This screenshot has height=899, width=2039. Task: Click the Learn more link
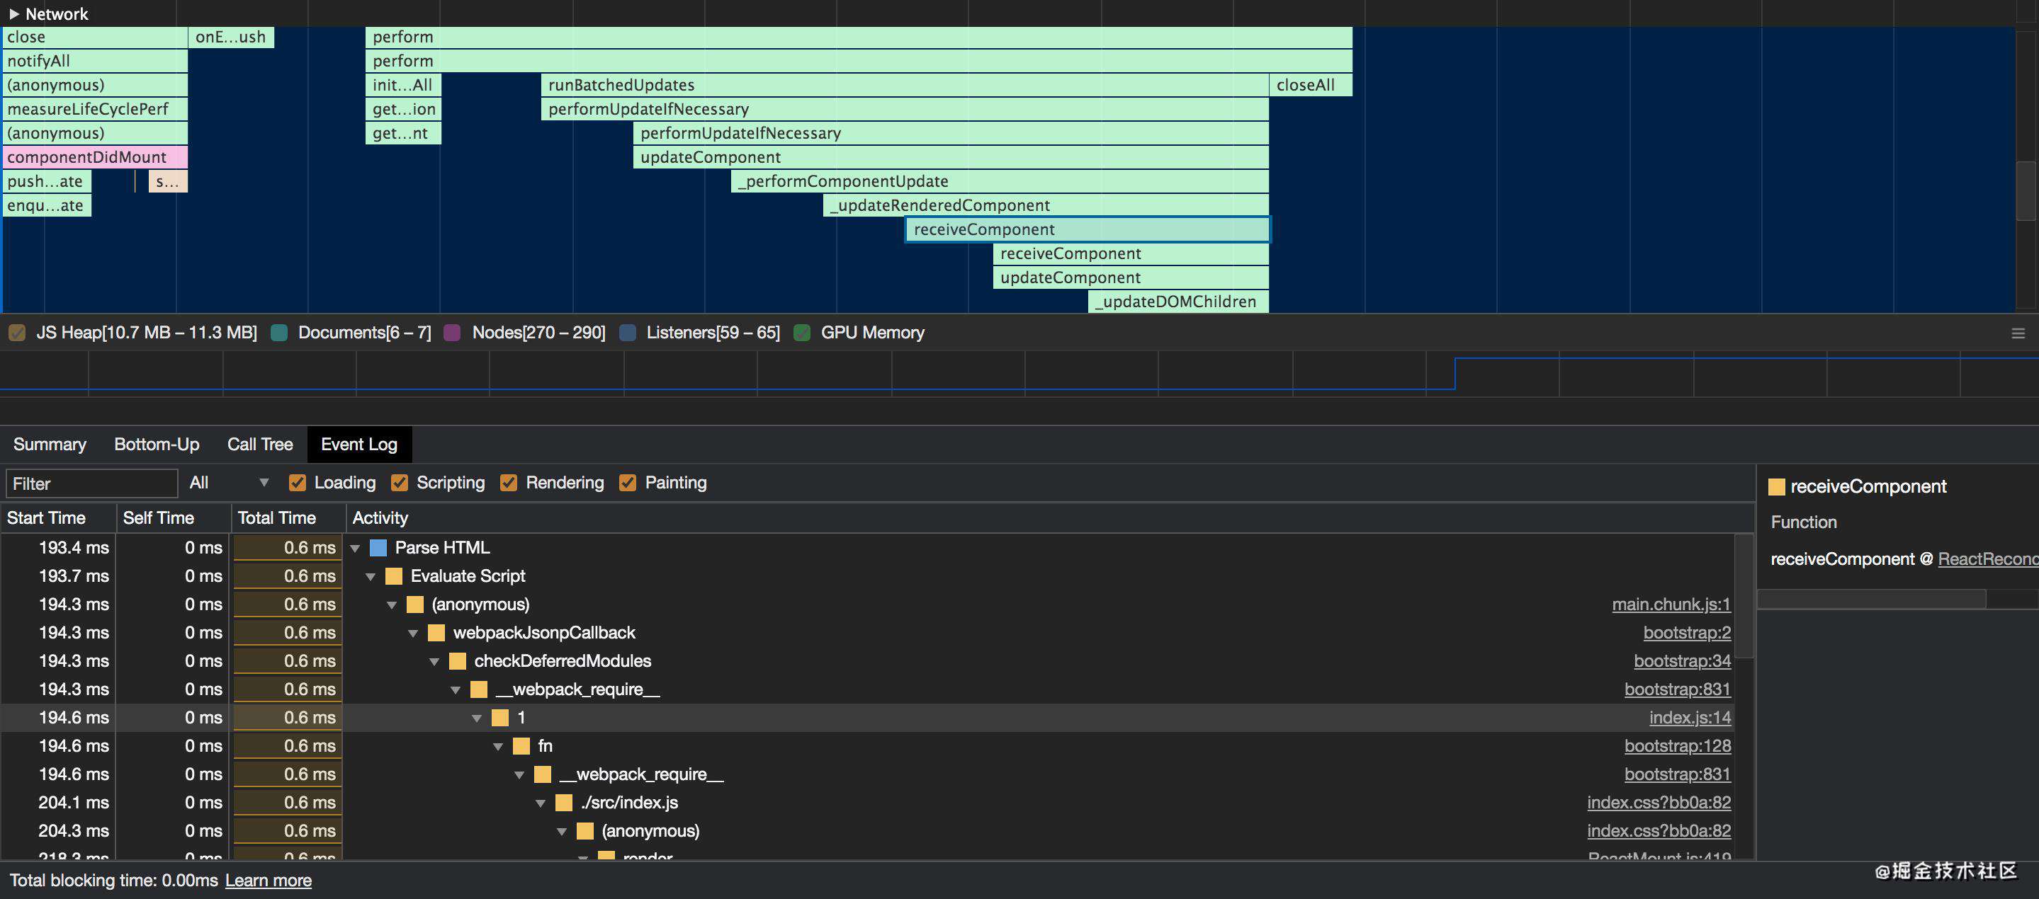point(269,880)
